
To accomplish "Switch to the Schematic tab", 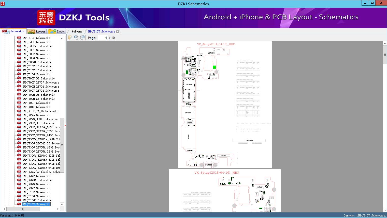I will coord(13,31).
